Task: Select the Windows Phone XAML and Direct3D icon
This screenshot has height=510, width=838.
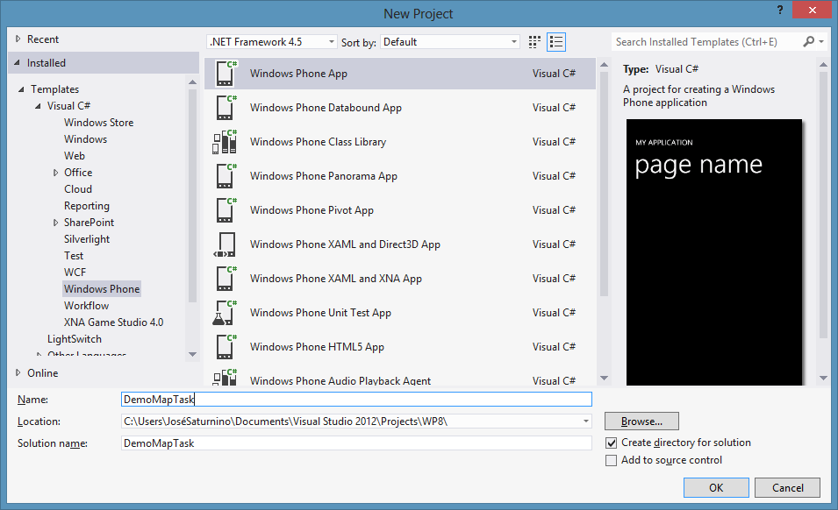Action: tap(226, 244)
